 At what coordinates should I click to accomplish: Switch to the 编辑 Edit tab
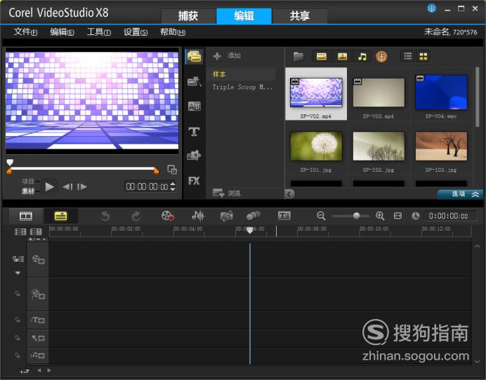pos(244,16)
